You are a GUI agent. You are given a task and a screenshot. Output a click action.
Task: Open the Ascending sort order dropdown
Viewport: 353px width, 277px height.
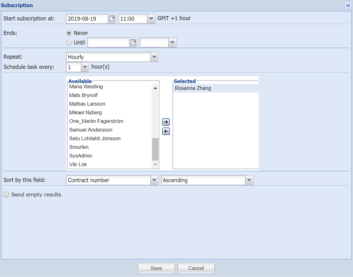(249, 180)
